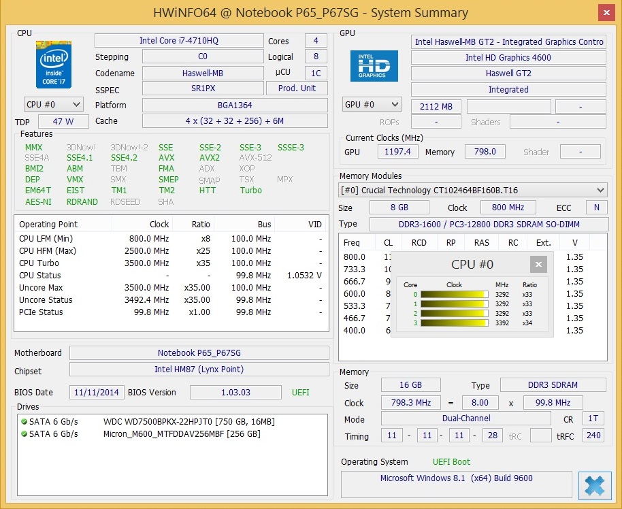Viewport: 622px width, 509px height.
Task: Select the Uncore Status row
Action: (171, 300)
